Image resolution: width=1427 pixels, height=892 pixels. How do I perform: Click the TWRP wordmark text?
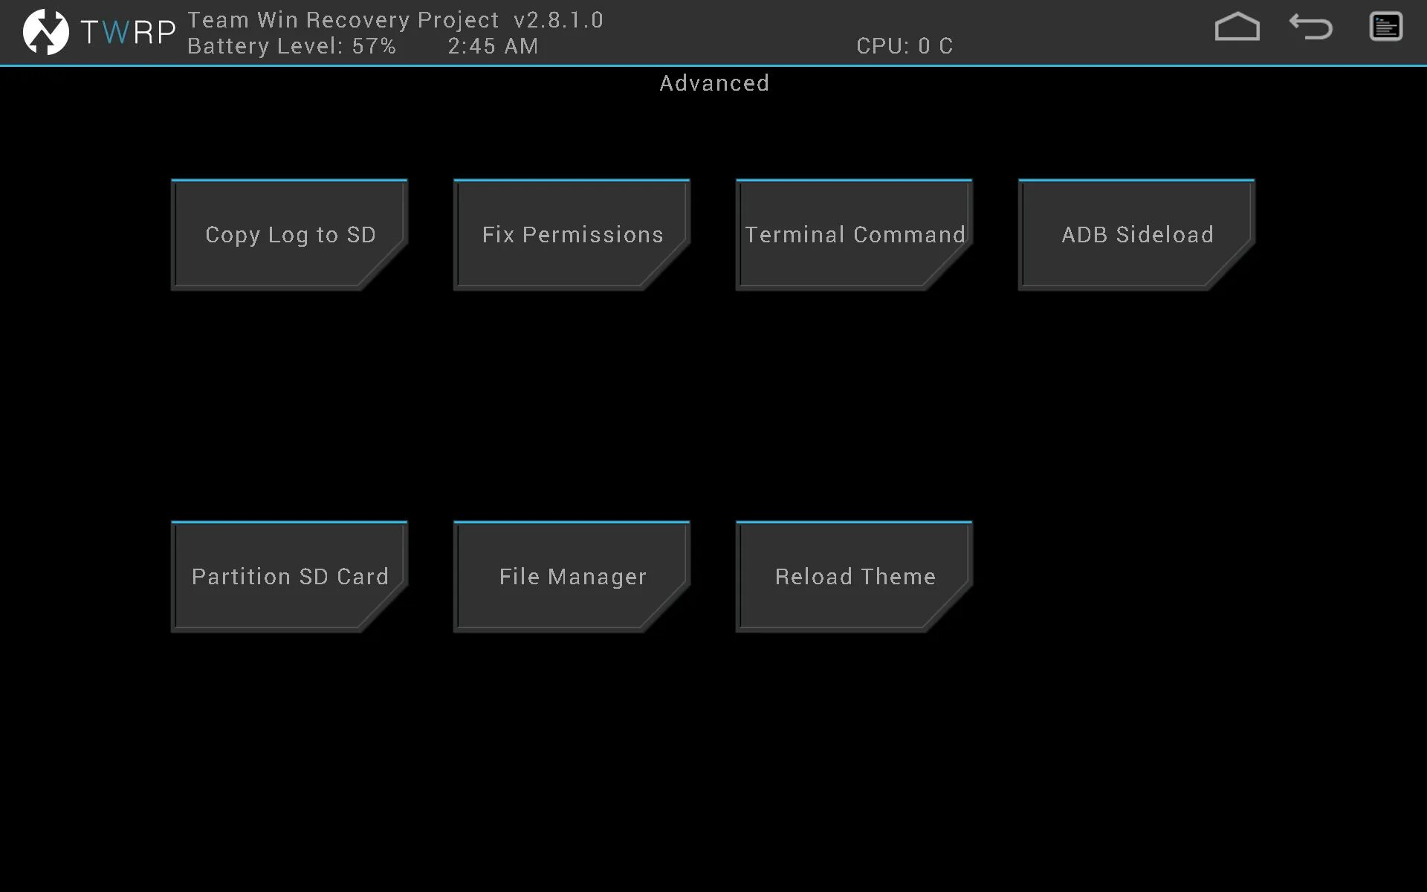(x=128, y=32)
